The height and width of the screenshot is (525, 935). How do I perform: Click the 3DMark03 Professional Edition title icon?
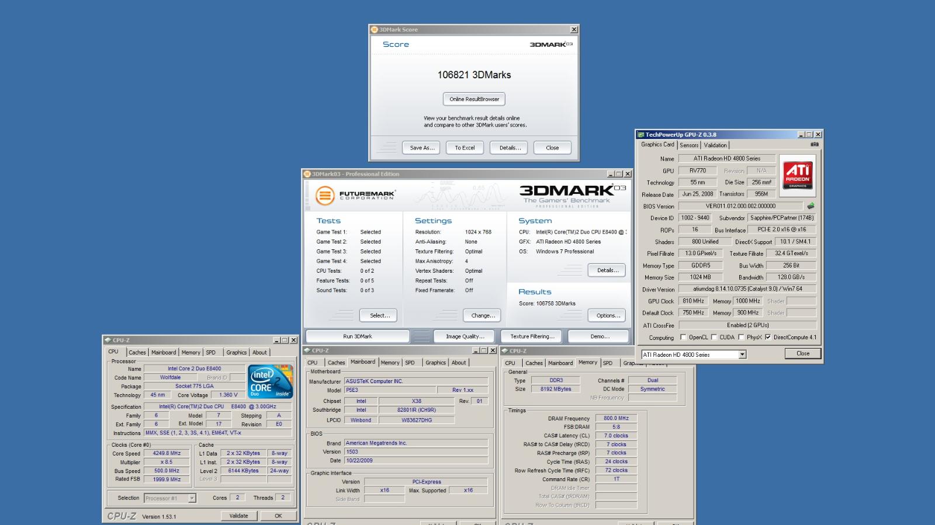tap(307, 173)
